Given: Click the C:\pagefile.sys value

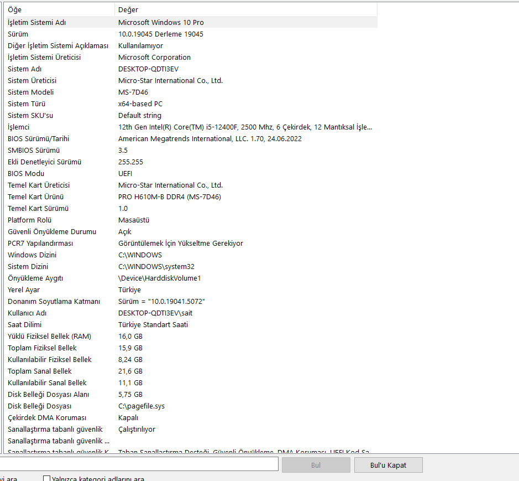Looking at the screenshot, I should 141,406.
